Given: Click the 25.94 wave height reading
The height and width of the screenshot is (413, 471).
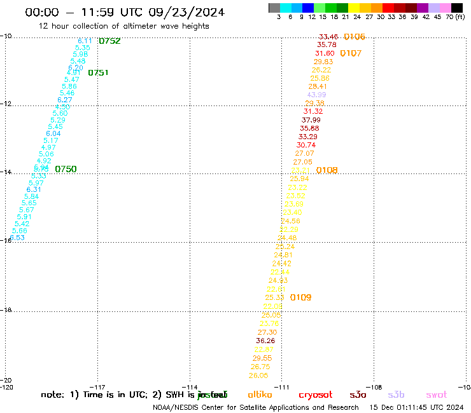Looking at the screenshot, I should 299,179.
